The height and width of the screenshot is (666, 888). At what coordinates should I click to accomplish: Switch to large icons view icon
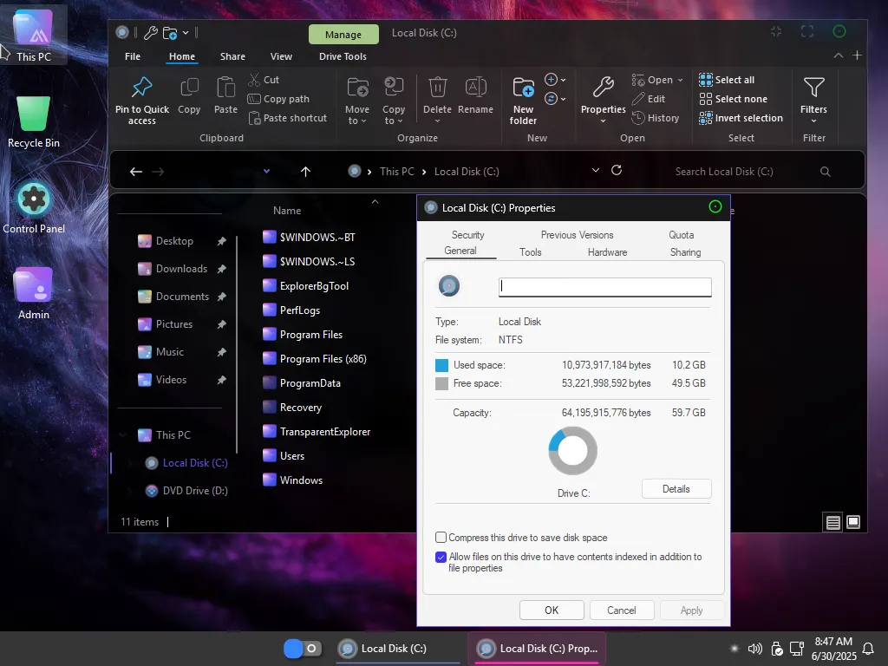point(853,522)
